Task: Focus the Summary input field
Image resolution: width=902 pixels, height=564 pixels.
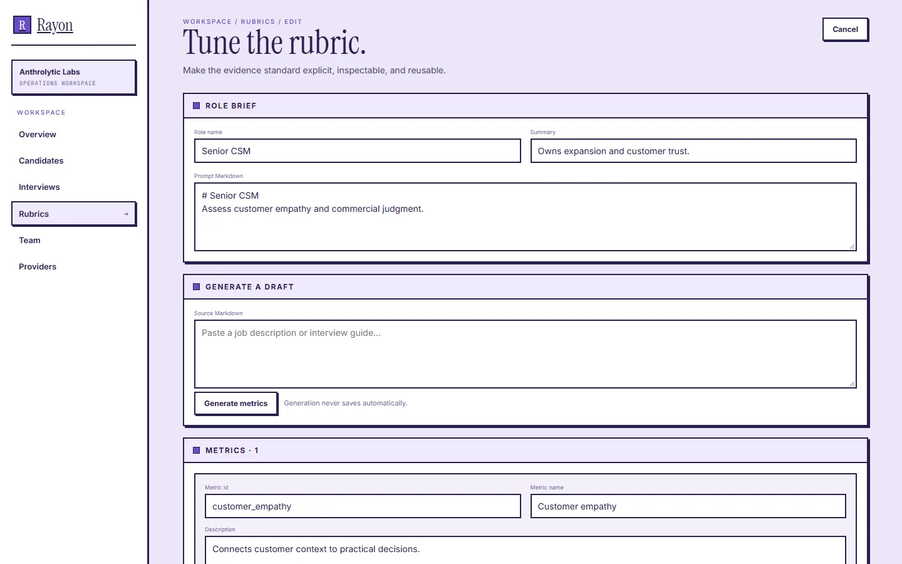Action: click(x=693, y=151)
